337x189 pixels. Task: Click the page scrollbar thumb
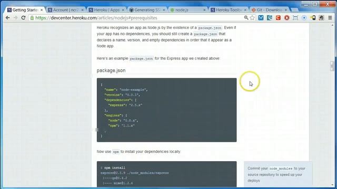pos(332,66)
